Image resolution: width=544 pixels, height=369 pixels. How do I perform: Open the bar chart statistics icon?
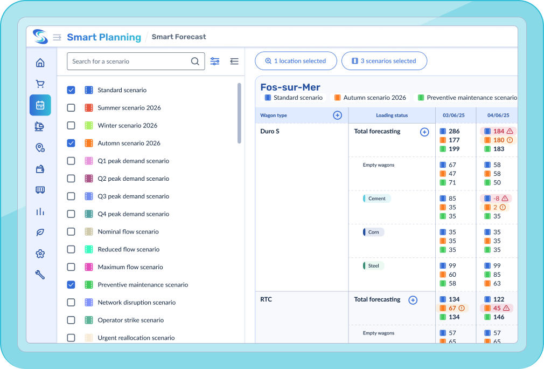(40, 211)
